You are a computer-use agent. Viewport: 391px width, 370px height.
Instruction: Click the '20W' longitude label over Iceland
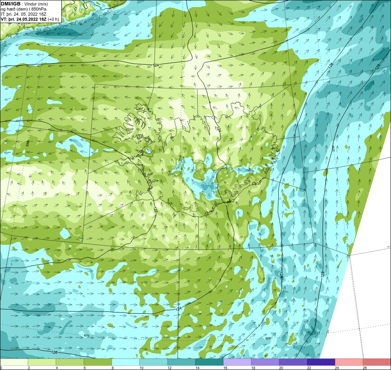point(180,159)
